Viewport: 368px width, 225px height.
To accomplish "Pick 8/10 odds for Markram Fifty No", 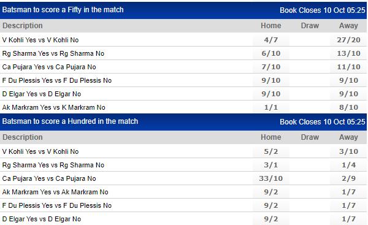I will click(x=348, y=107).
